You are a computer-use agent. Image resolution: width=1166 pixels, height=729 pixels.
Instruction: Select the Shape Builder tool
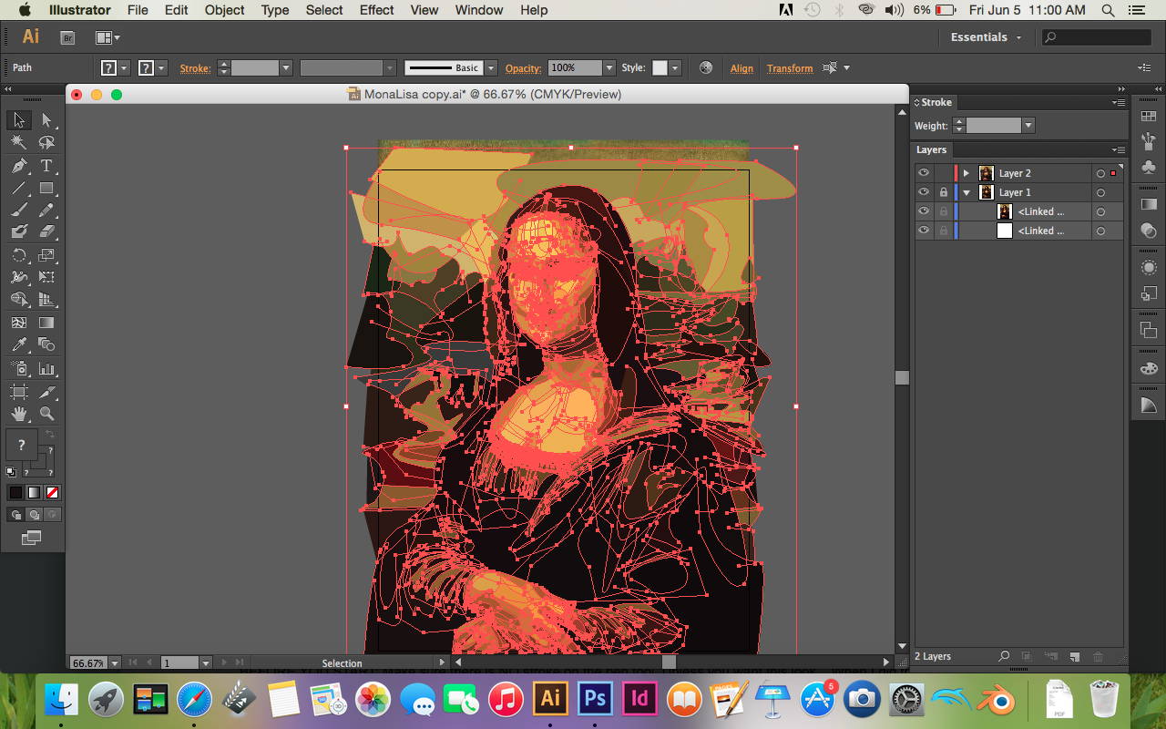click(x=18, y=300)
